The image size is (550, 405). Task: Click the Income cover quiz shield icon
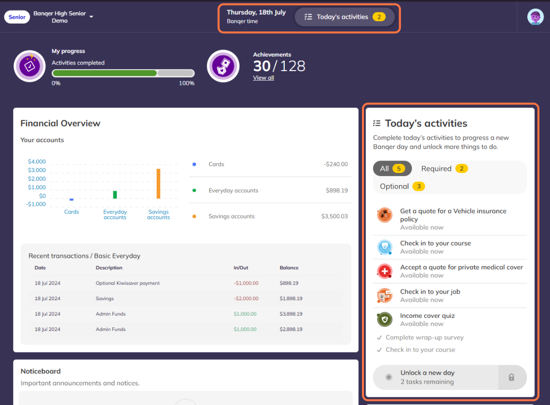[385, 320]
